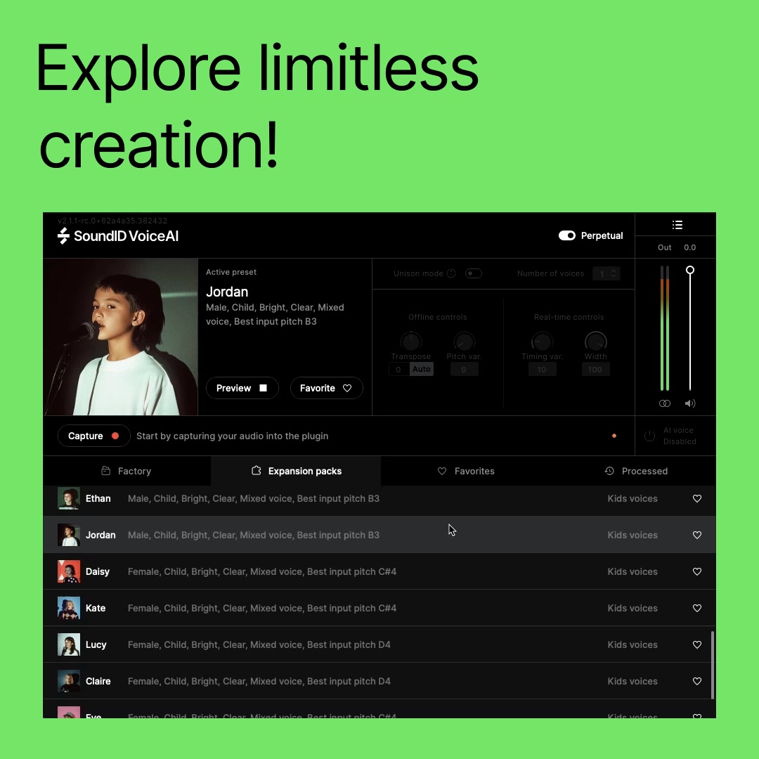Viewport: 759px width, 759px height.
Task: Toggle Auto mode on the Transpose control
Action: pos(422,369)
